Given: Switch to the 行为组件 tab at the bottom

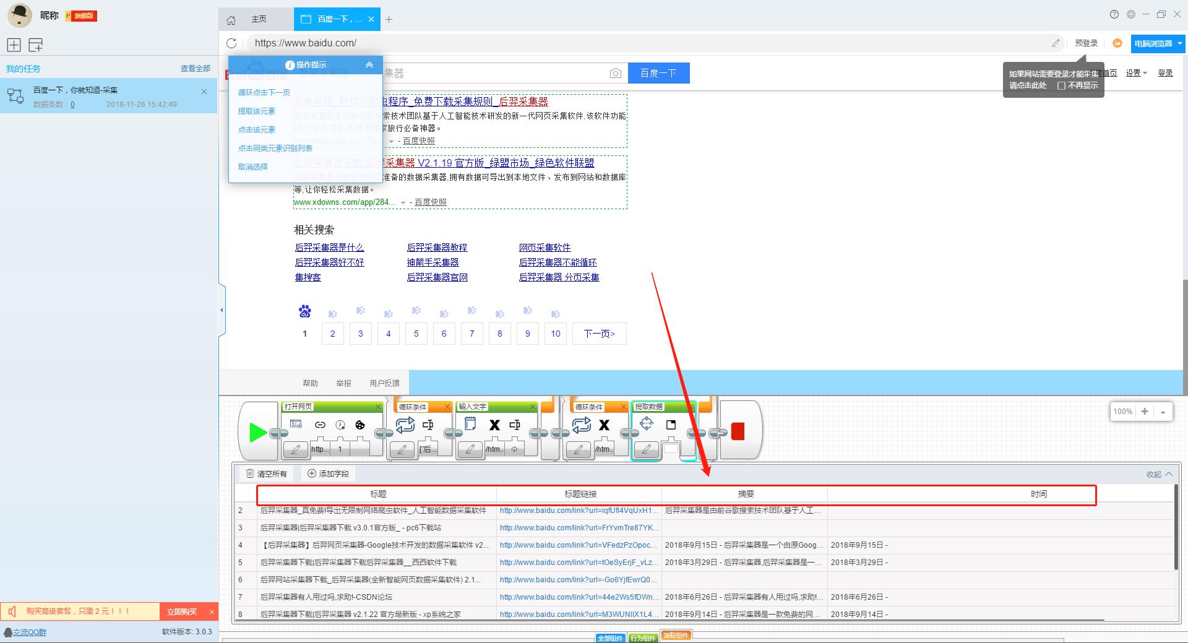Looking at the screenshot, I should pyautogui.click(x=642, y=637).
